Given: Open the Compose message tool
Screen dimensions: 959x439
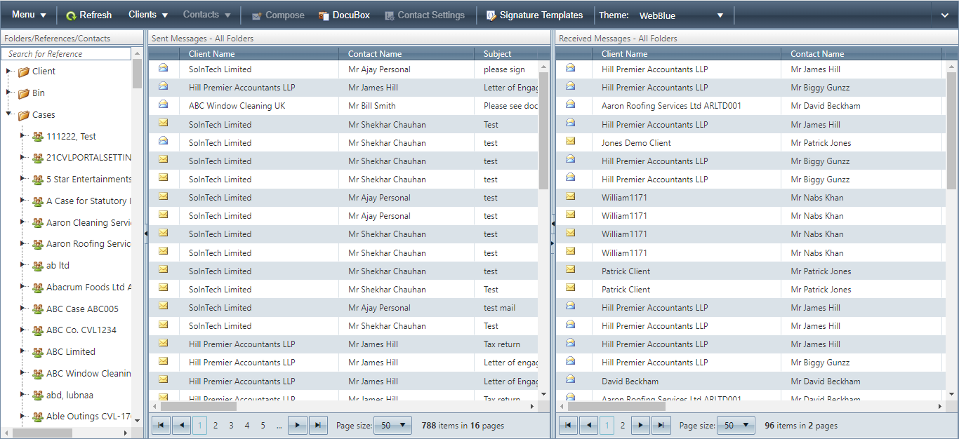Looking at the screenshot, I should point(277,14).
